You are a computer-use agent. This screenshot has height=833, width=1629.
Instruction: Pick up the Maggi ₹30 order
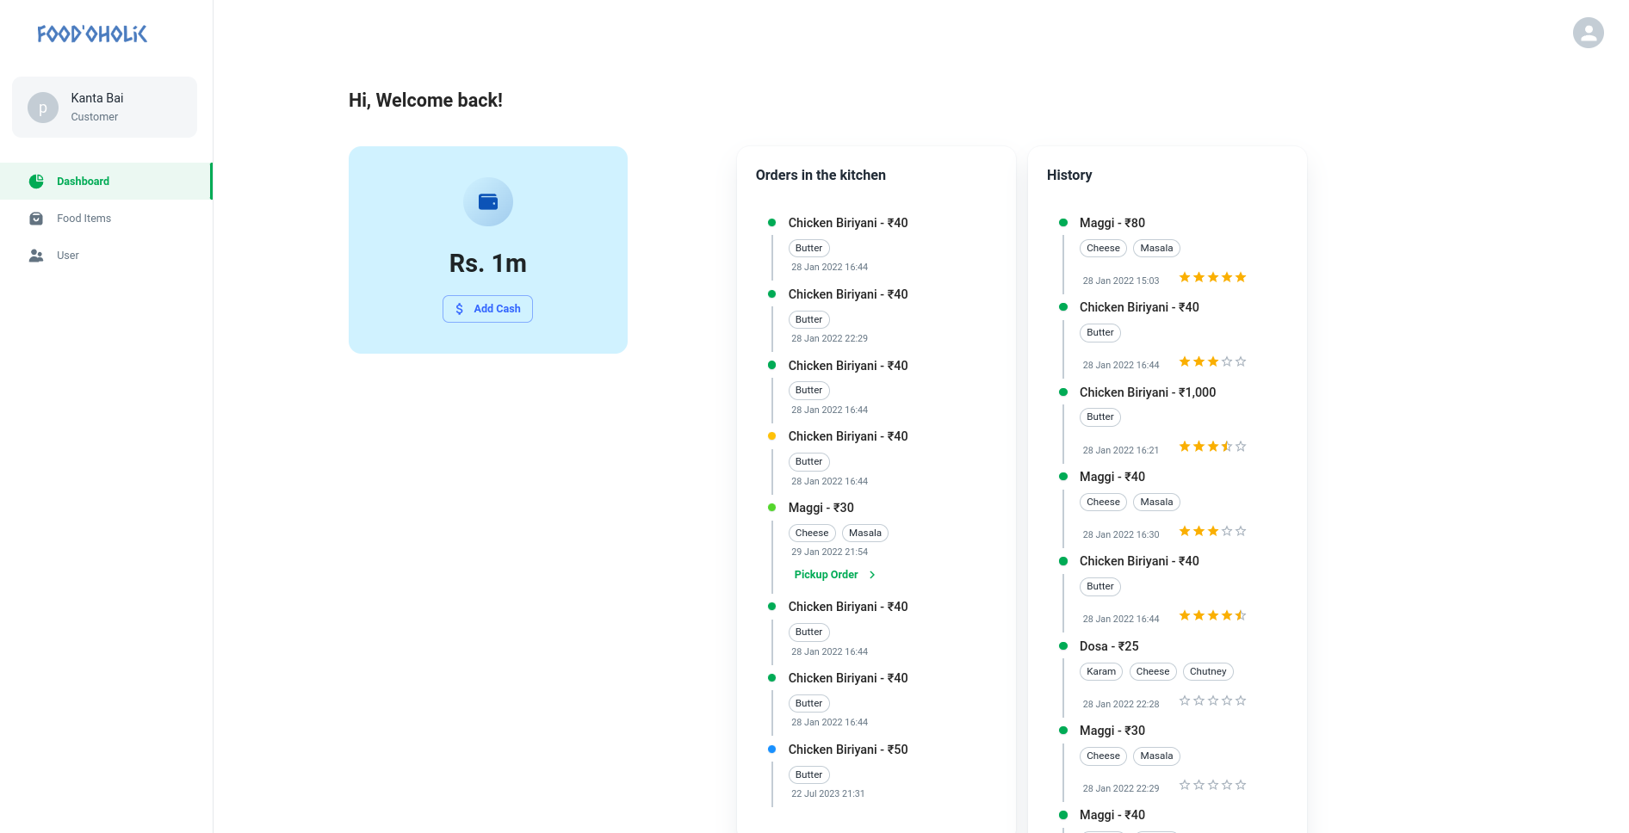834,575
